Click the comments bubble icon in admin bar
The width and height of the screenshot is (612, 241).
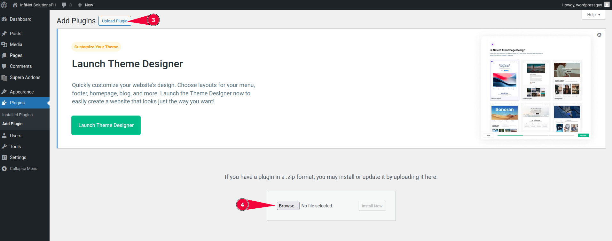(64, 5)
